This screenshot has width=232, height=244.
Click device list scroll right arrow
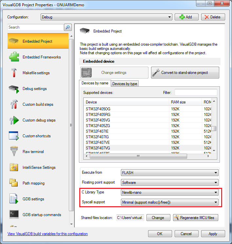[208, 156]
